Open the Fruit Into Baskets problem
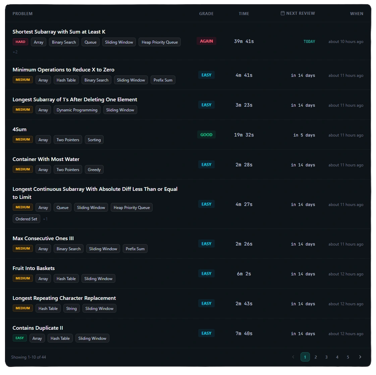Viewport: 376px width, 375px height. [x=34, y=268]
